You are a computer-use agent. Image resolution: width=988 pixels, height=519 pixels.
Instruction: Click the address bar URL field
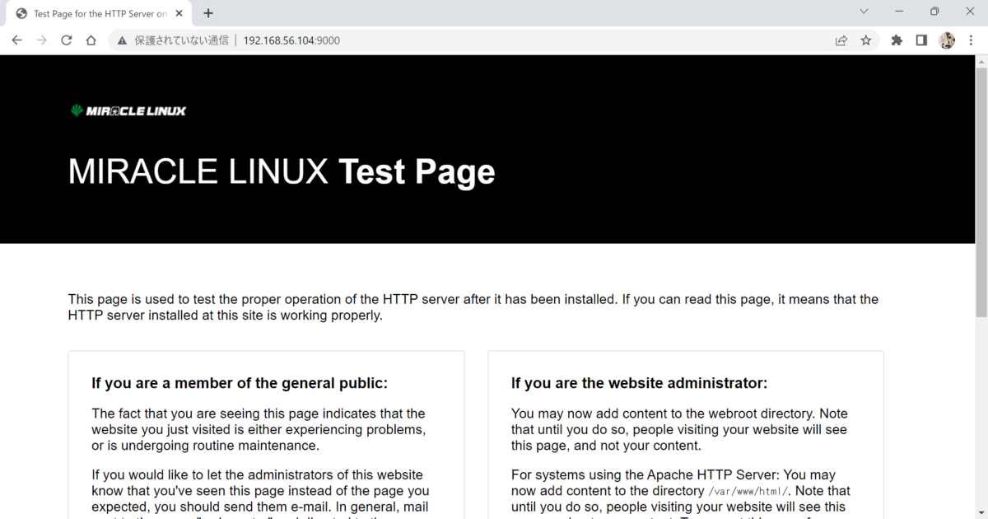(469, 40)
